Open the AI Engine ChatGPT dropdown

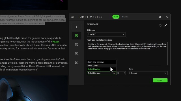point(106,34)
